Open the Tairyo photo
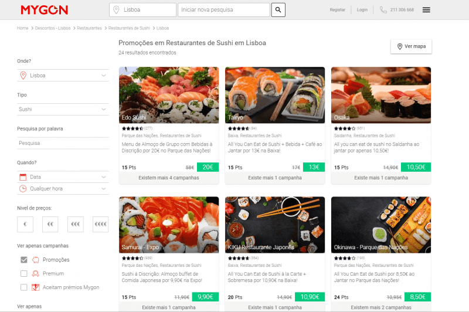 pos(275,95)
